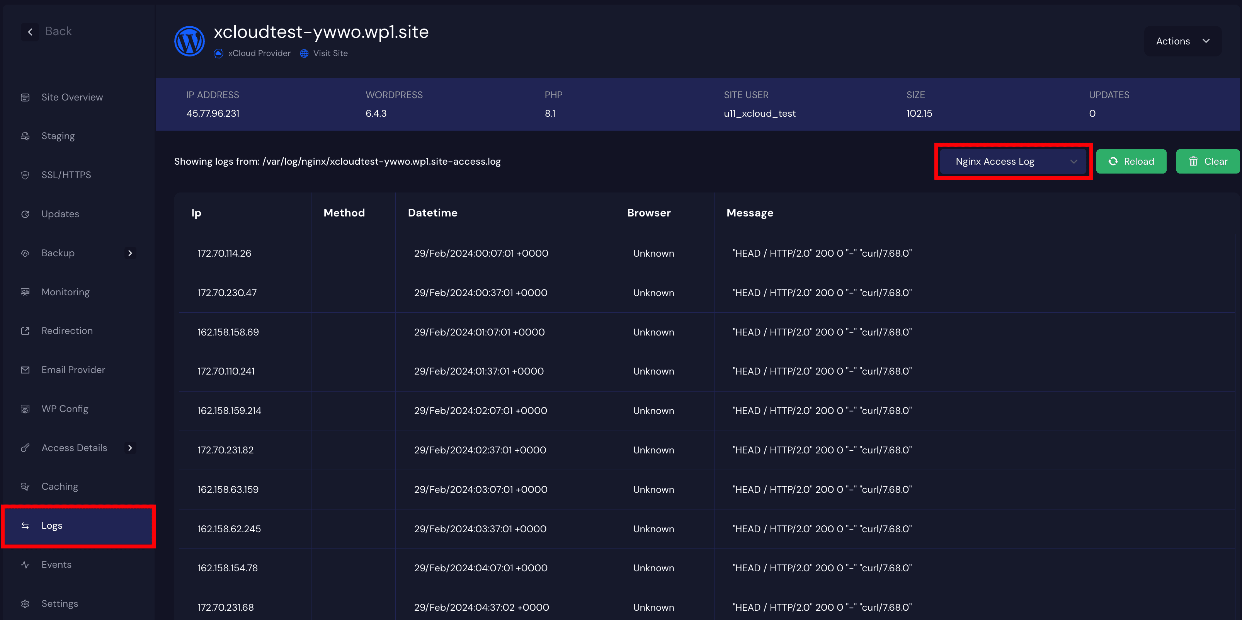Go to Site Overview
Viewport: 1242px width, 620px height.
coord(72,97)
